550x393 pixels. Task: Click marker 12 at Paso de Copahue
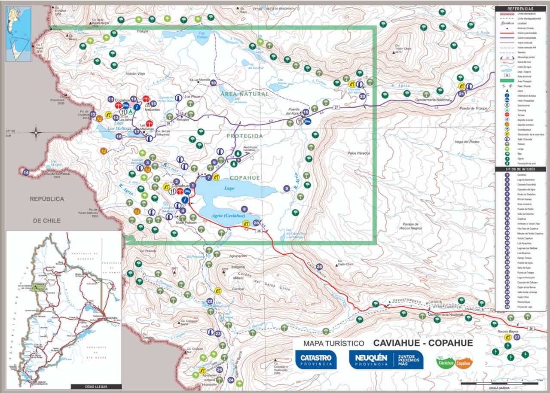pos(93,114)
